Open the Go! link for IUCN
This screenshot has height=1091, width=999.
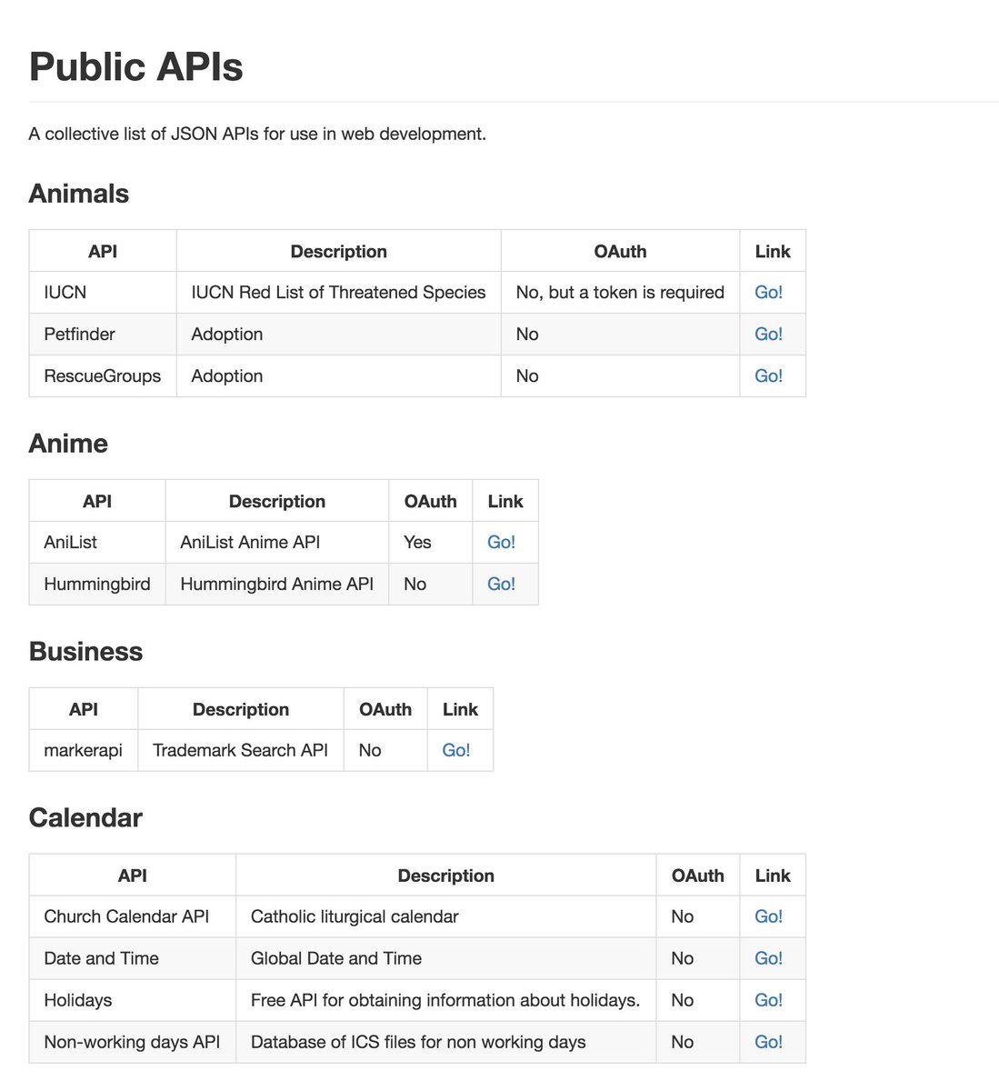pyautogui.click(x=768, y=293)
